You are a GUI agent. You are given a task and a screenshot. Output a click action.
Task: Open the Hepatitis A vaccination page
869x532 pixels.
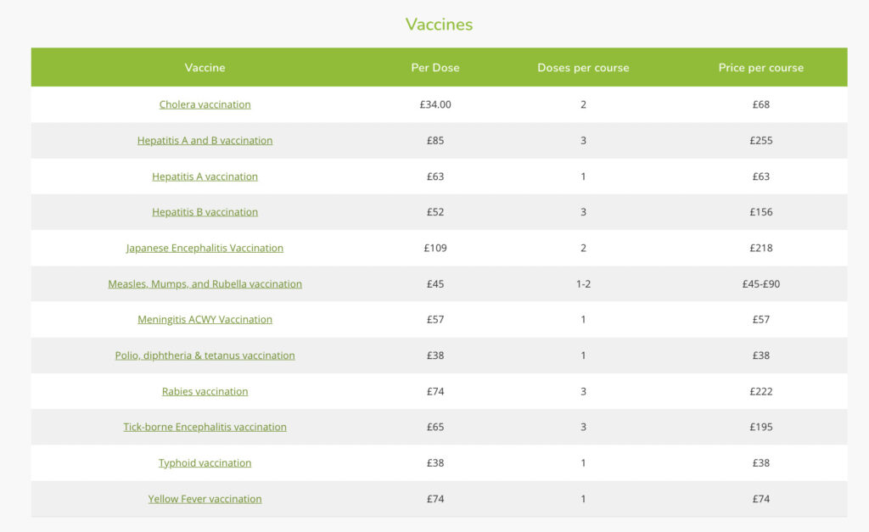point(205,176)
